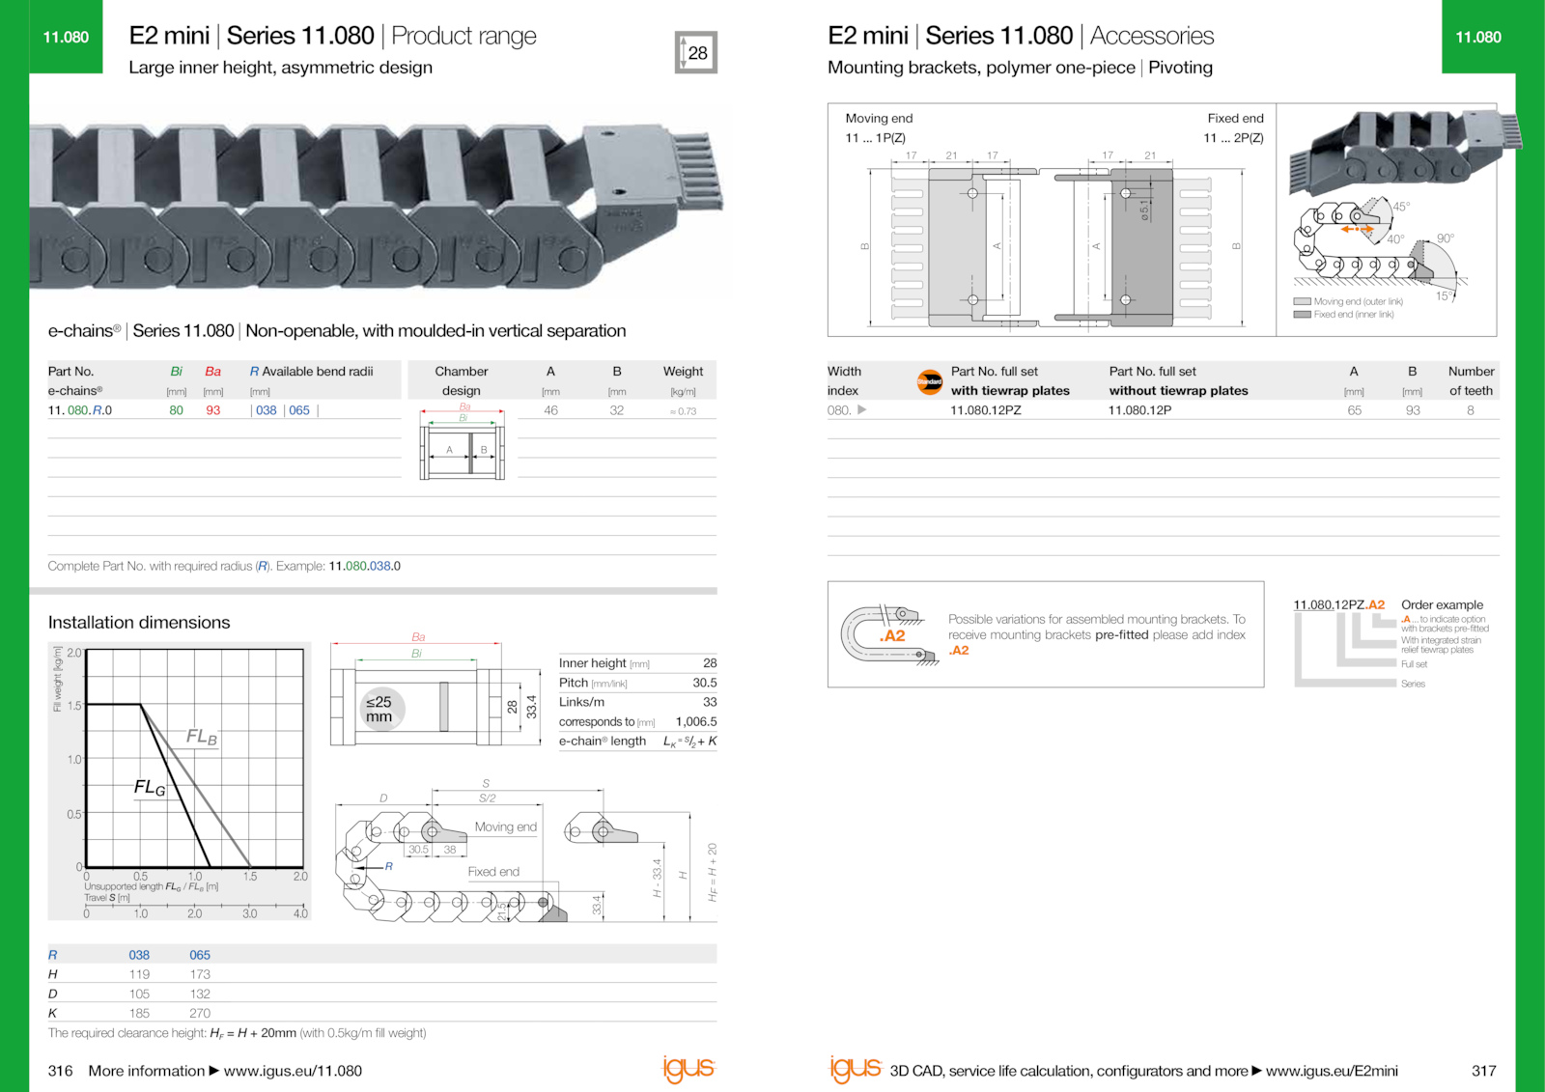
Task: Click part number 11.080.12PZ
Action: 986,410
